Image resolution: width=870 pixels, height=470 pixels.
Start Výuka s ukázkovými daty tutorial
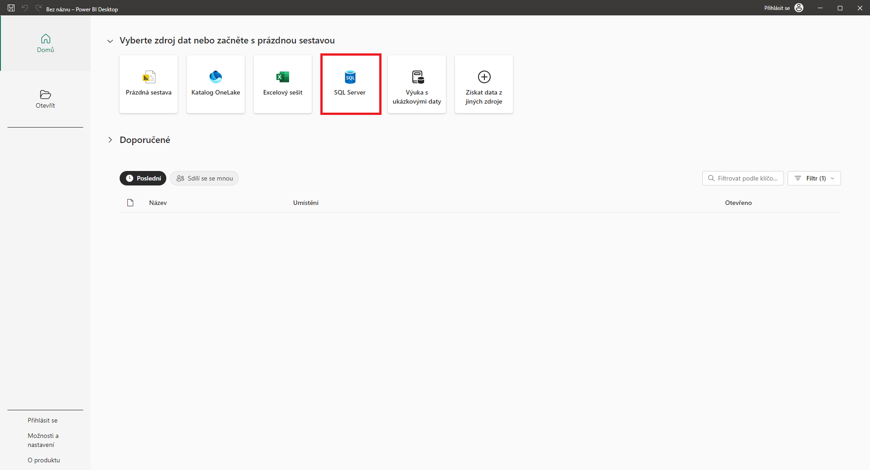(x=417, y=84)
